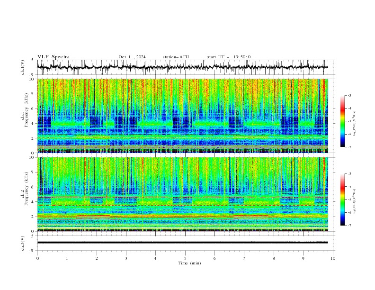The height and width of the screenshot is (290, 375).
Task: Click the '-5' tick on ch.3(V) axis
Action: (32, 251)
